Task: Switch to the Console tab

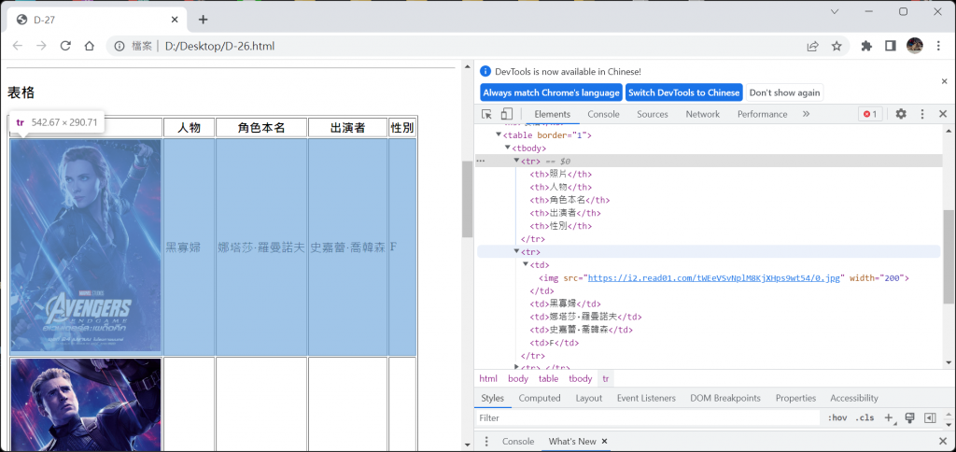Action: [604, 114]
